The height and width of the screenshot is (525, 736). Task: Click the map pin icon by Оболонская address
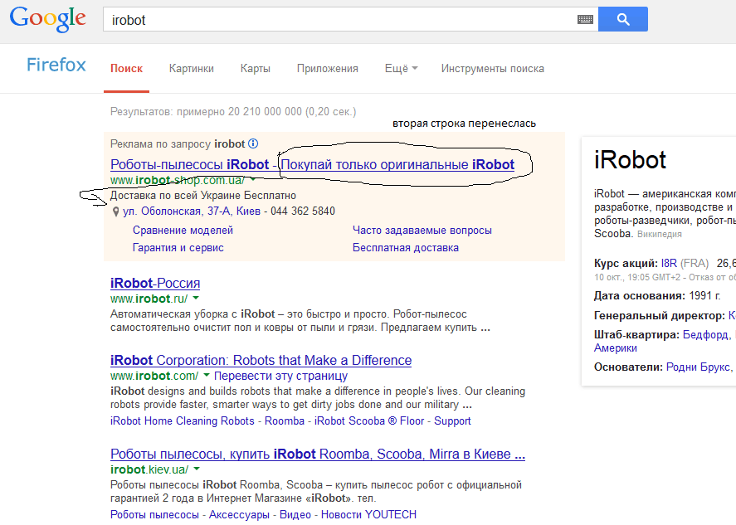(x=115, y=212)
